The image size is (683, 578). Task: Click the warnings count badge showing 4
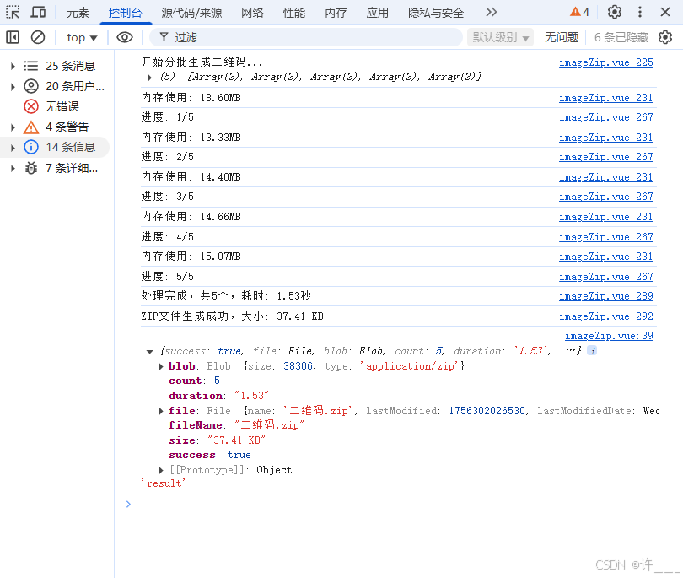click(x=580, y=12)
